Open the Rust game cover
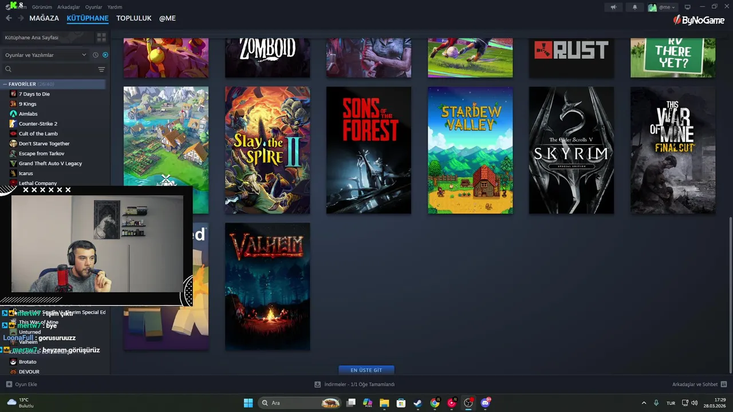This screenshot has height=412, width=733. 572,58
